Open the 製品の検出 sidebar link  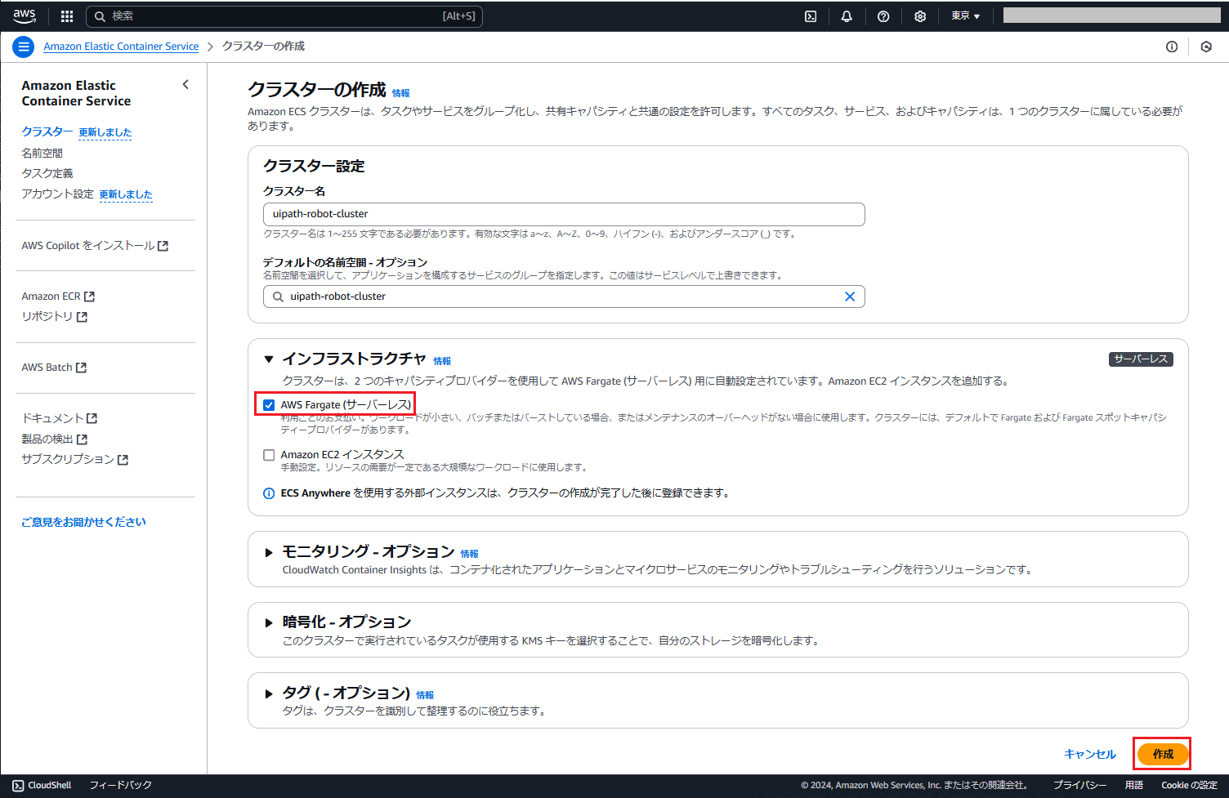[47, 439]
